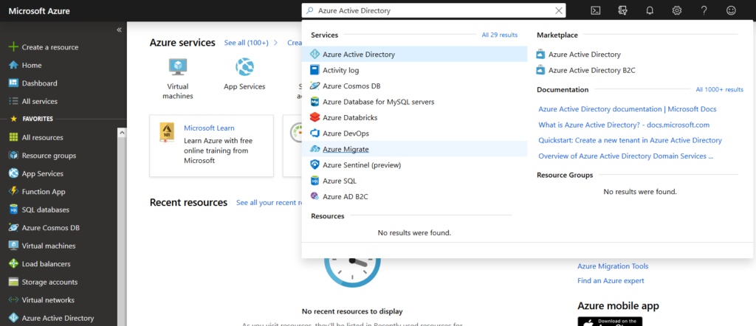The image size is (756, 326).
Task: Open All 1000+ results documentation link
Action: 719,89
